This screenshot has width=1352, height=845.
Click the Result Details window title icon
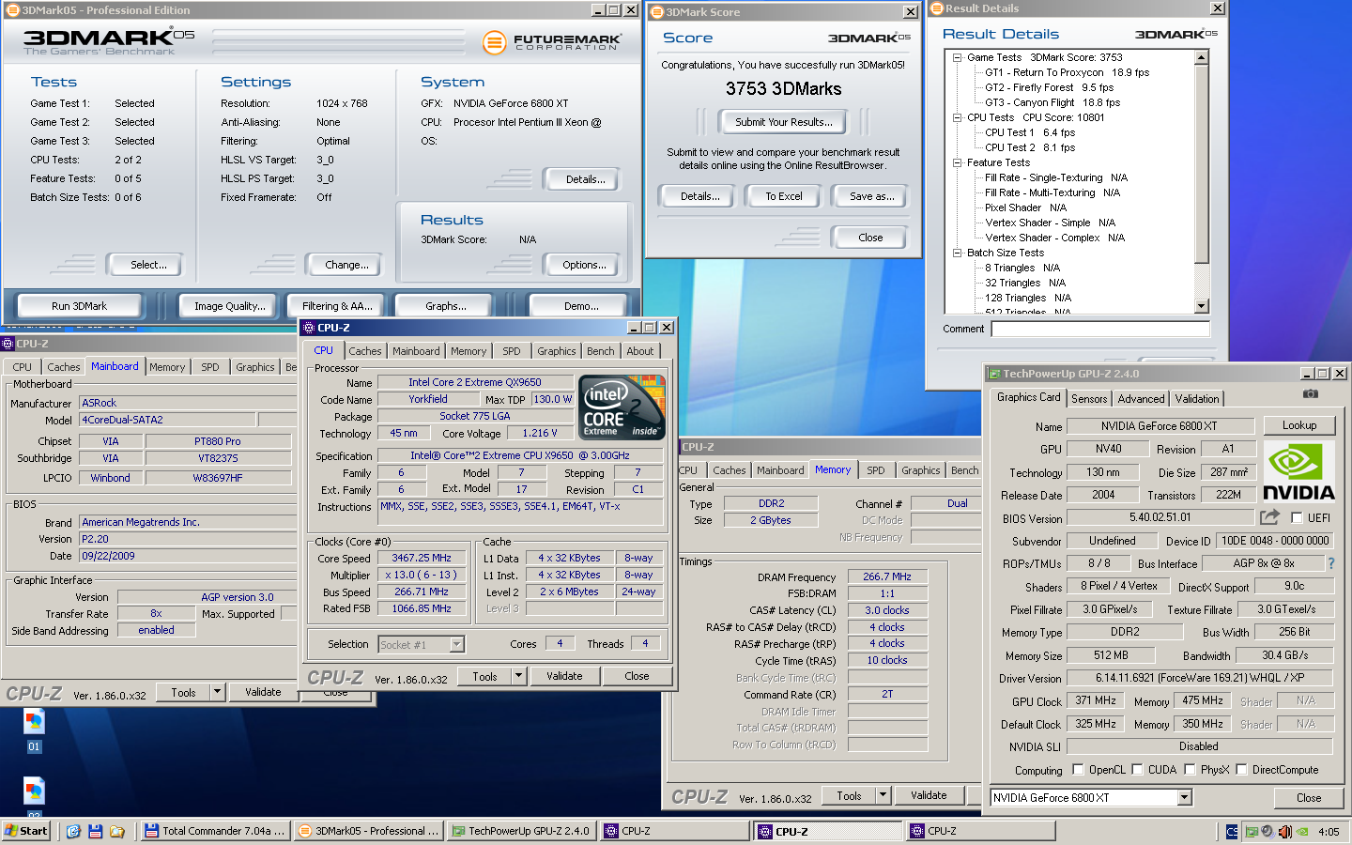[x=936, y=8]
